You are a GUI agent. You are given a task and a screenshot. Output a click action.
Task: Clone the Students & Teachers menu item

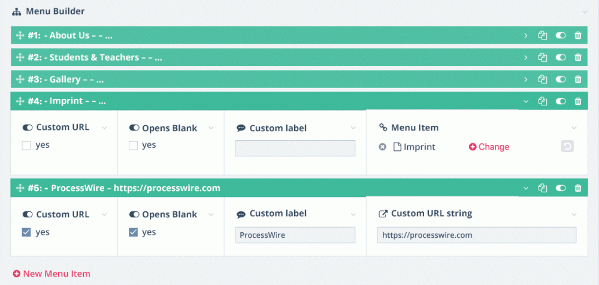543,57
